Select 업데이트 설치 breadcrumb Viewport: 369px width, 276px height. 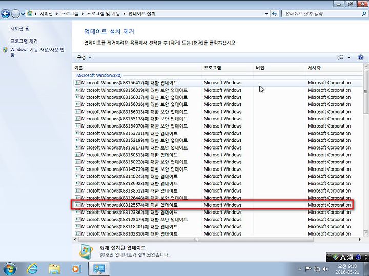click(142, 14)
